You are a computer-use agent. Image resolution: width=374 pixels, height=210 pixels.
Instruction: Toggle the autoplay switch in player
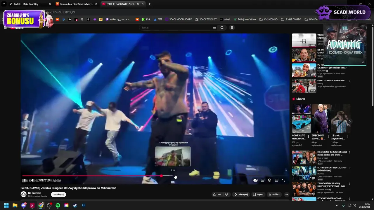pyautogui.click(x=255, y=180)
